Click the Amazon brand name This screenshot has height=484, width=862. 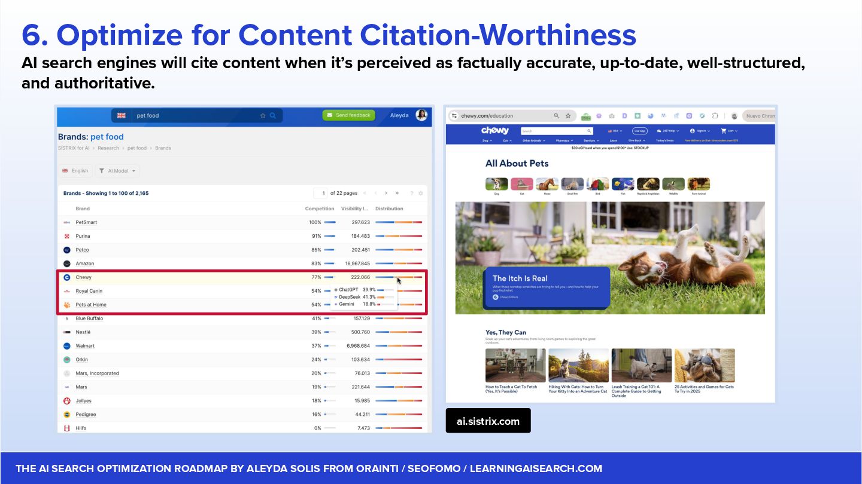pyautogui.click(x=84, y=264)
